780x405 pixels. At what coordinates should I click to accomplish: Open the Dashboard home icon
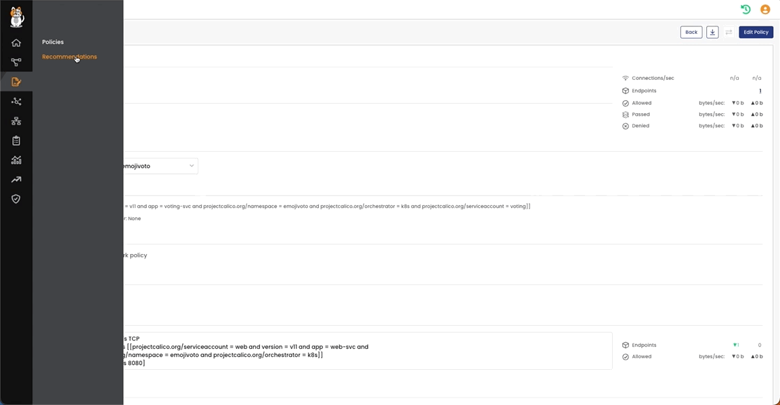pos(16,43)
